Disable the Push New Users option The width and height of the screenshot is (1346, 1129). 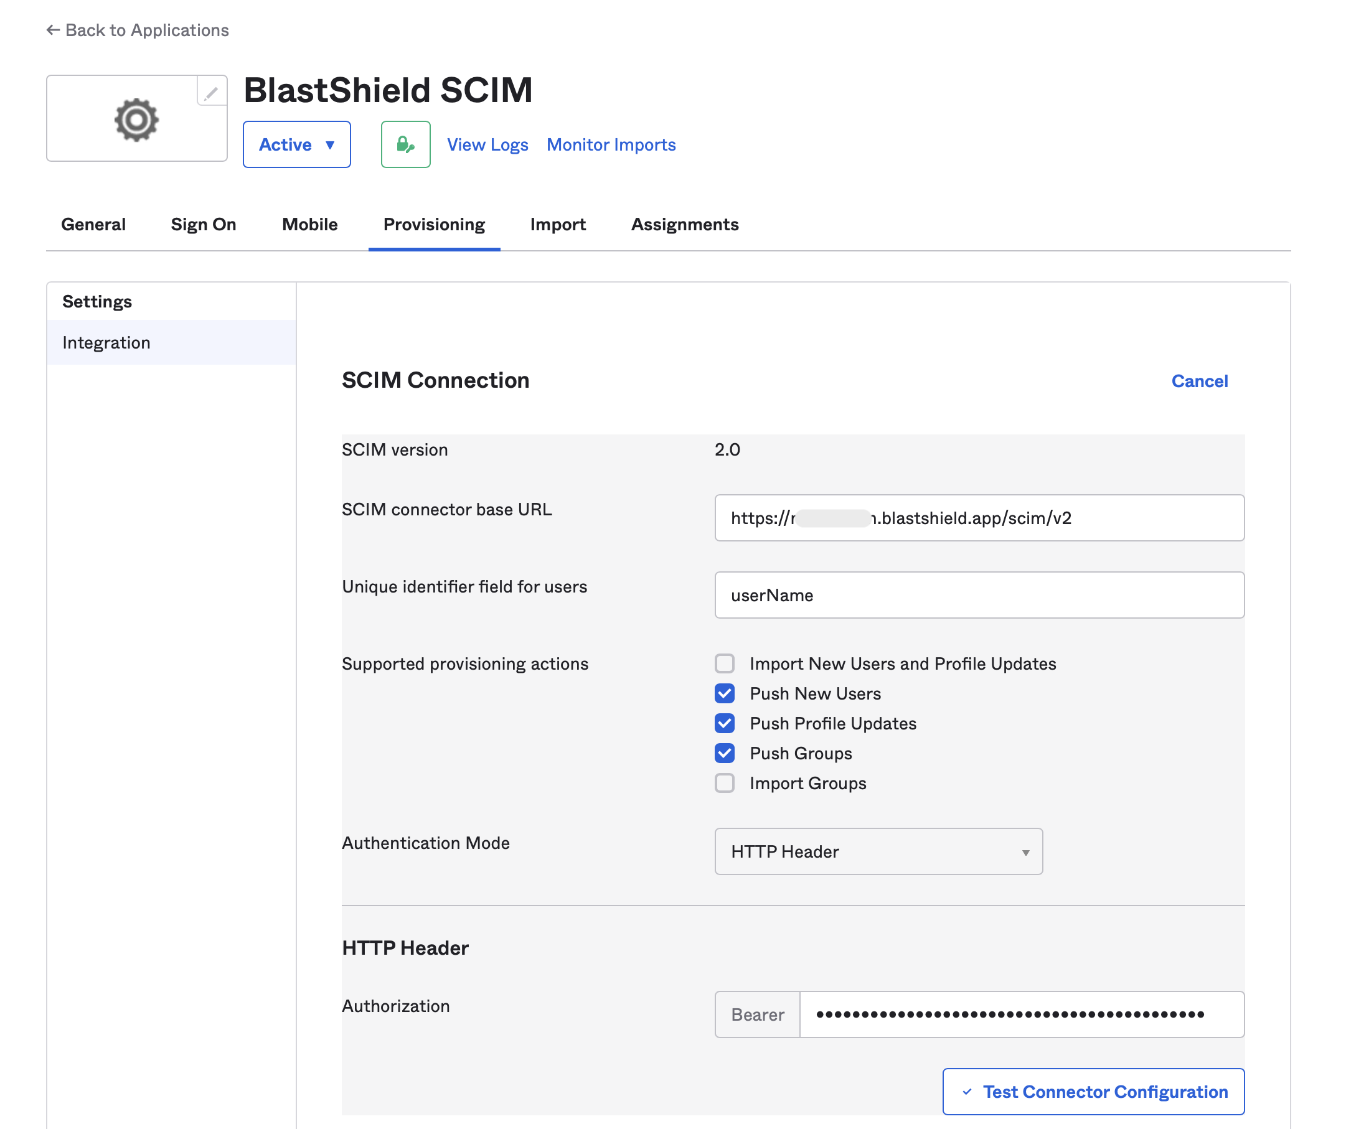(x=724, y=693)
